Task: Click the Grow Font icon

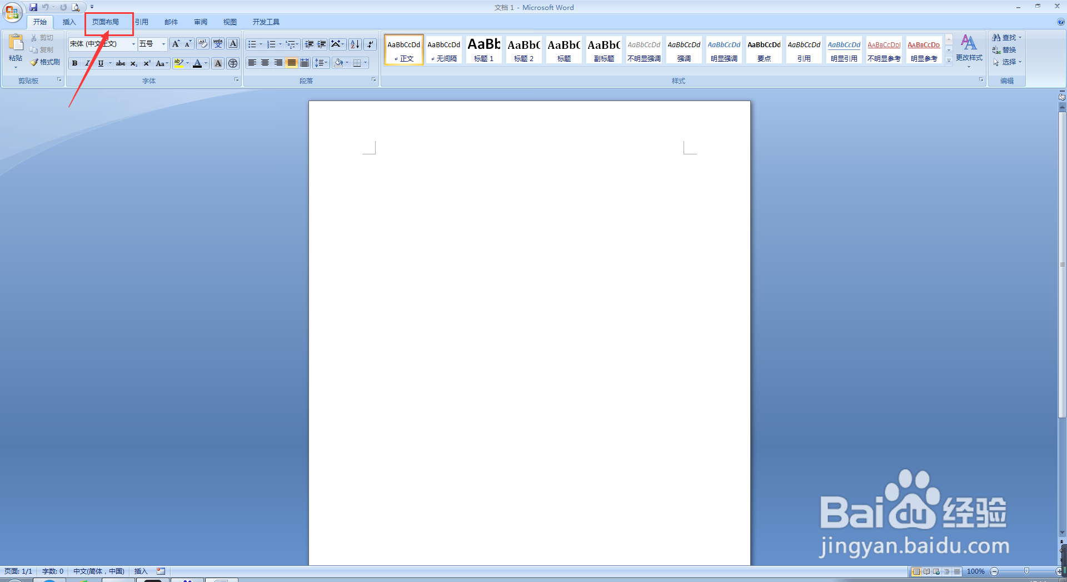Action: pos(176,44)
